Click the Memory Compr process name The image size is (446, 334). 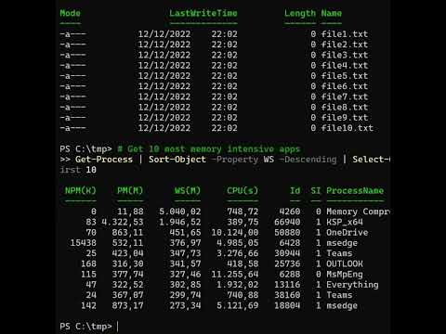[358, 212]
